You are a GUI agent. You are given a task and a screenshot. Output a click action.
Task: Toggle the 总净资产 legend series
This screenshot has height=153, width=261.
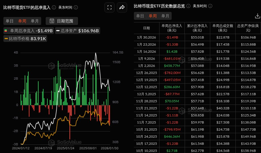click(x=77, y=31)
